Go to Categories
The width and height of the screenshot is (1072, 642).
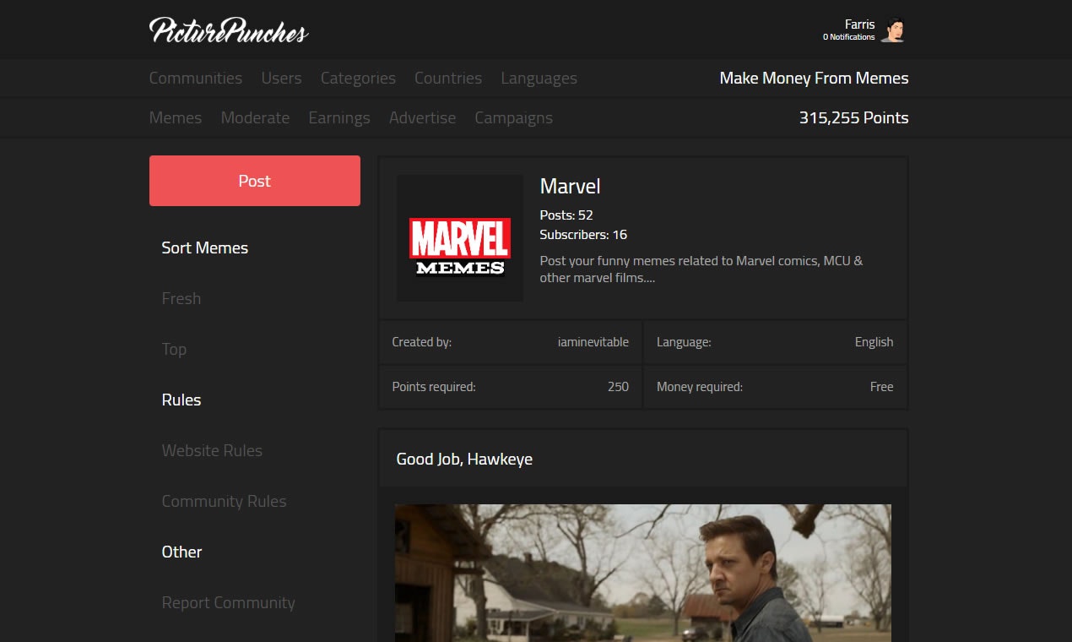[x=358, y=78]
